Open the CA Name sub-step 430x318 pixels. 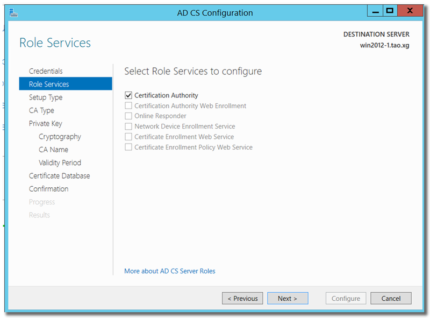point(53,150)
